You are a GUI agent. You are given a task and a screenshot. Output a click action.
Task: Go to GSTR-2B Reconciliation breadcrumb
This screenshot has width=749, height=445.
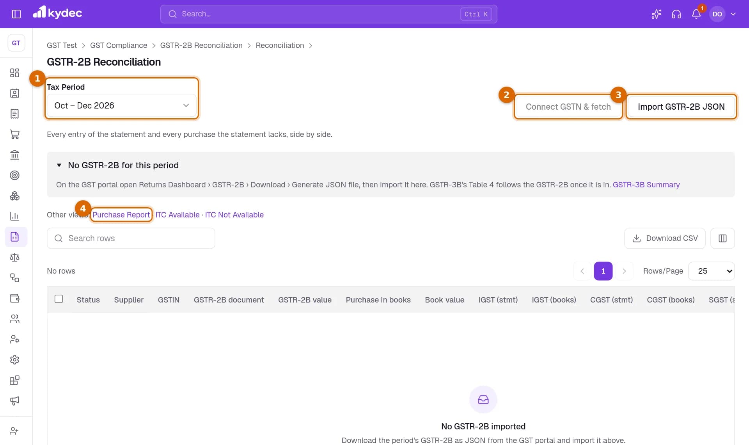pyautogui.click(x=201, y=45)
